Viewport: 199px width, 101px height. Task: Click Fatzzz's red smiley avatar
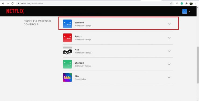point(67,38)
